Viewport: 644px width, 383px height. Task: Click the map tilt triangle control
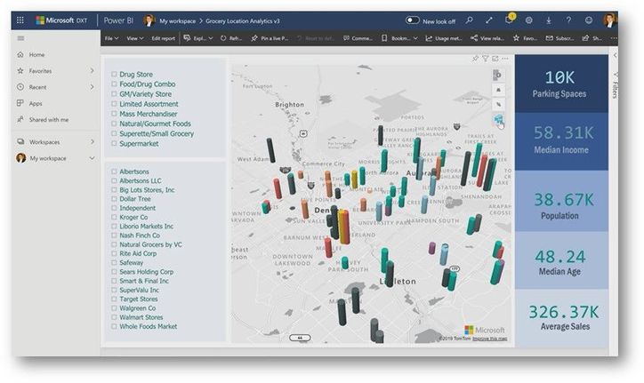tap(498, 90)
